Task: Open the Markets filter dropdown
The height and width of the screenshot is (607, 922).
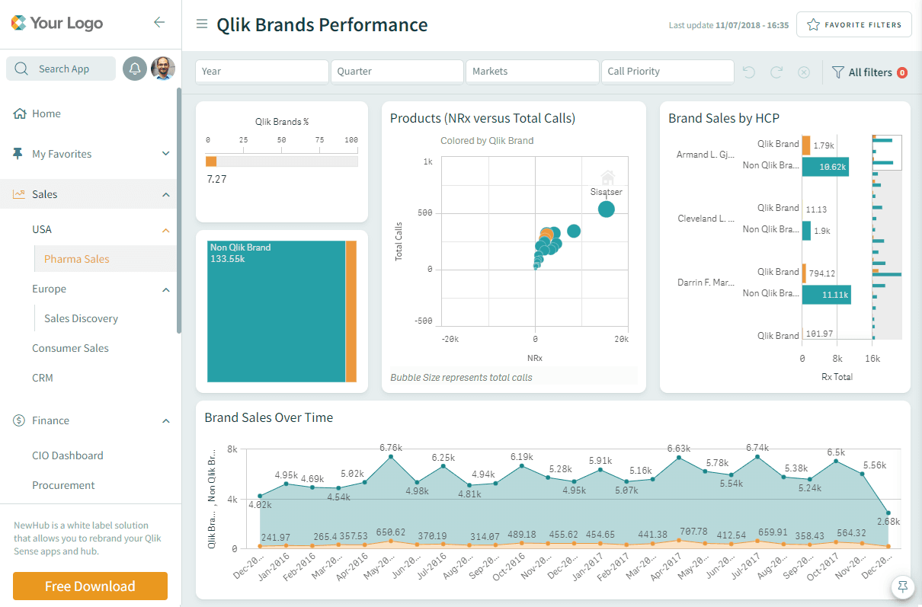Action: (532, 71)
